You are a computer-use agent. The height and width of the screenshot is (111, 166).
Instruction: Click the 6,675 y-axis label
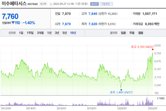point(157,61)
